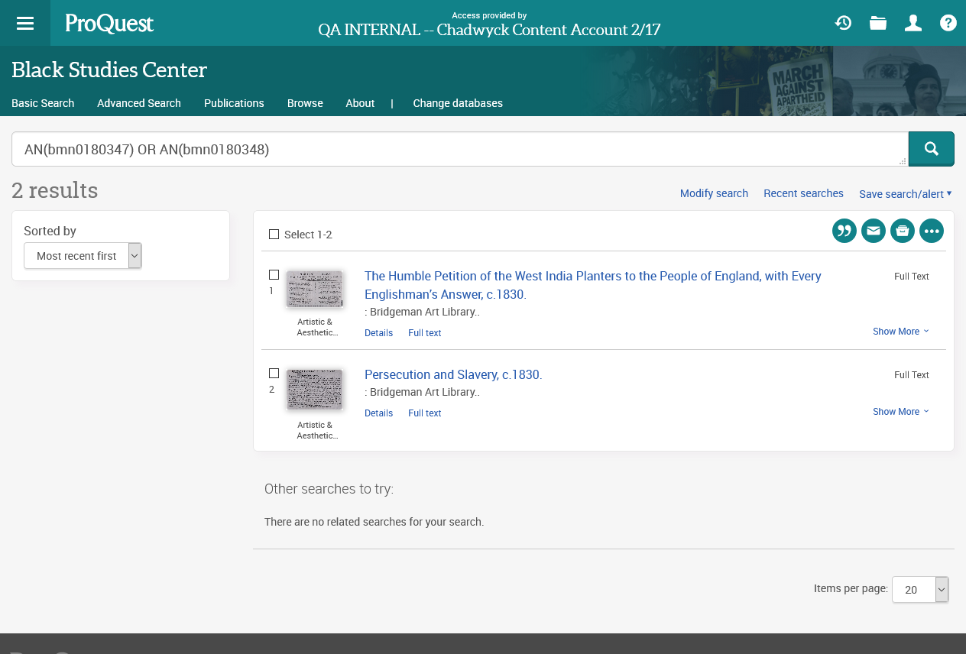
Task: Open the Items per page dropdown
Action: 920,590
